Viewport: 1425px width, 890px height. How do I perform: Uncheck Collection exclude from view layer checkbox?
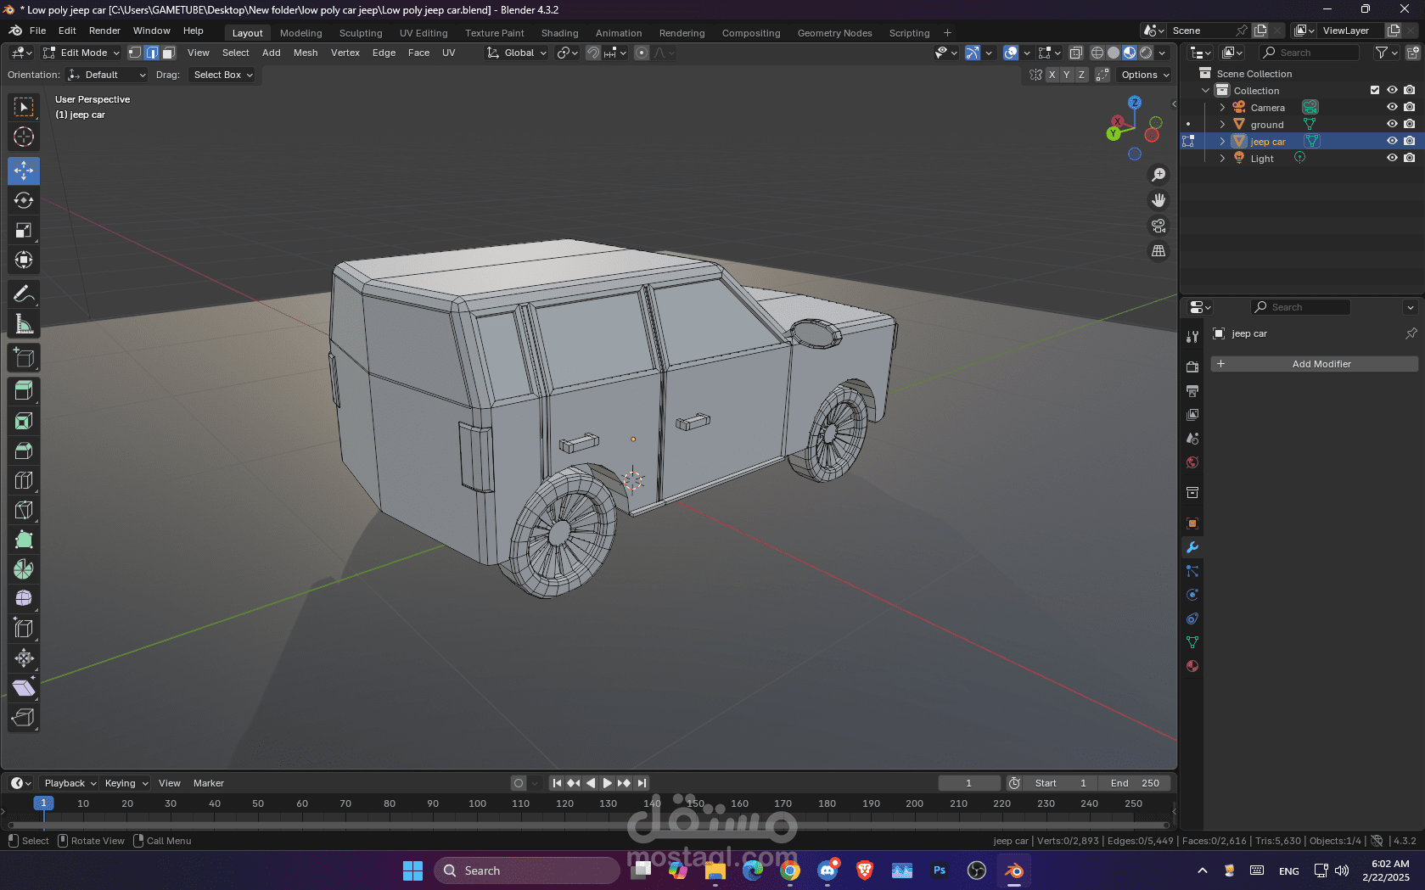pyautogui.click(x=1375, y=90)
